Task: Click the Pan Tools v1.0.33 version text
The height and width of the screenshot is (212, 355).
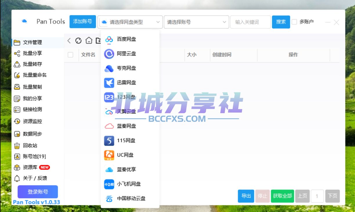Action: (37, 202)
